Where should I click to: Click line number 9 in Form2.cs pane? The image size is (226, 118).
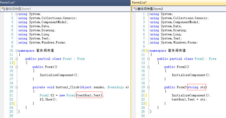(x=144, y=47)
